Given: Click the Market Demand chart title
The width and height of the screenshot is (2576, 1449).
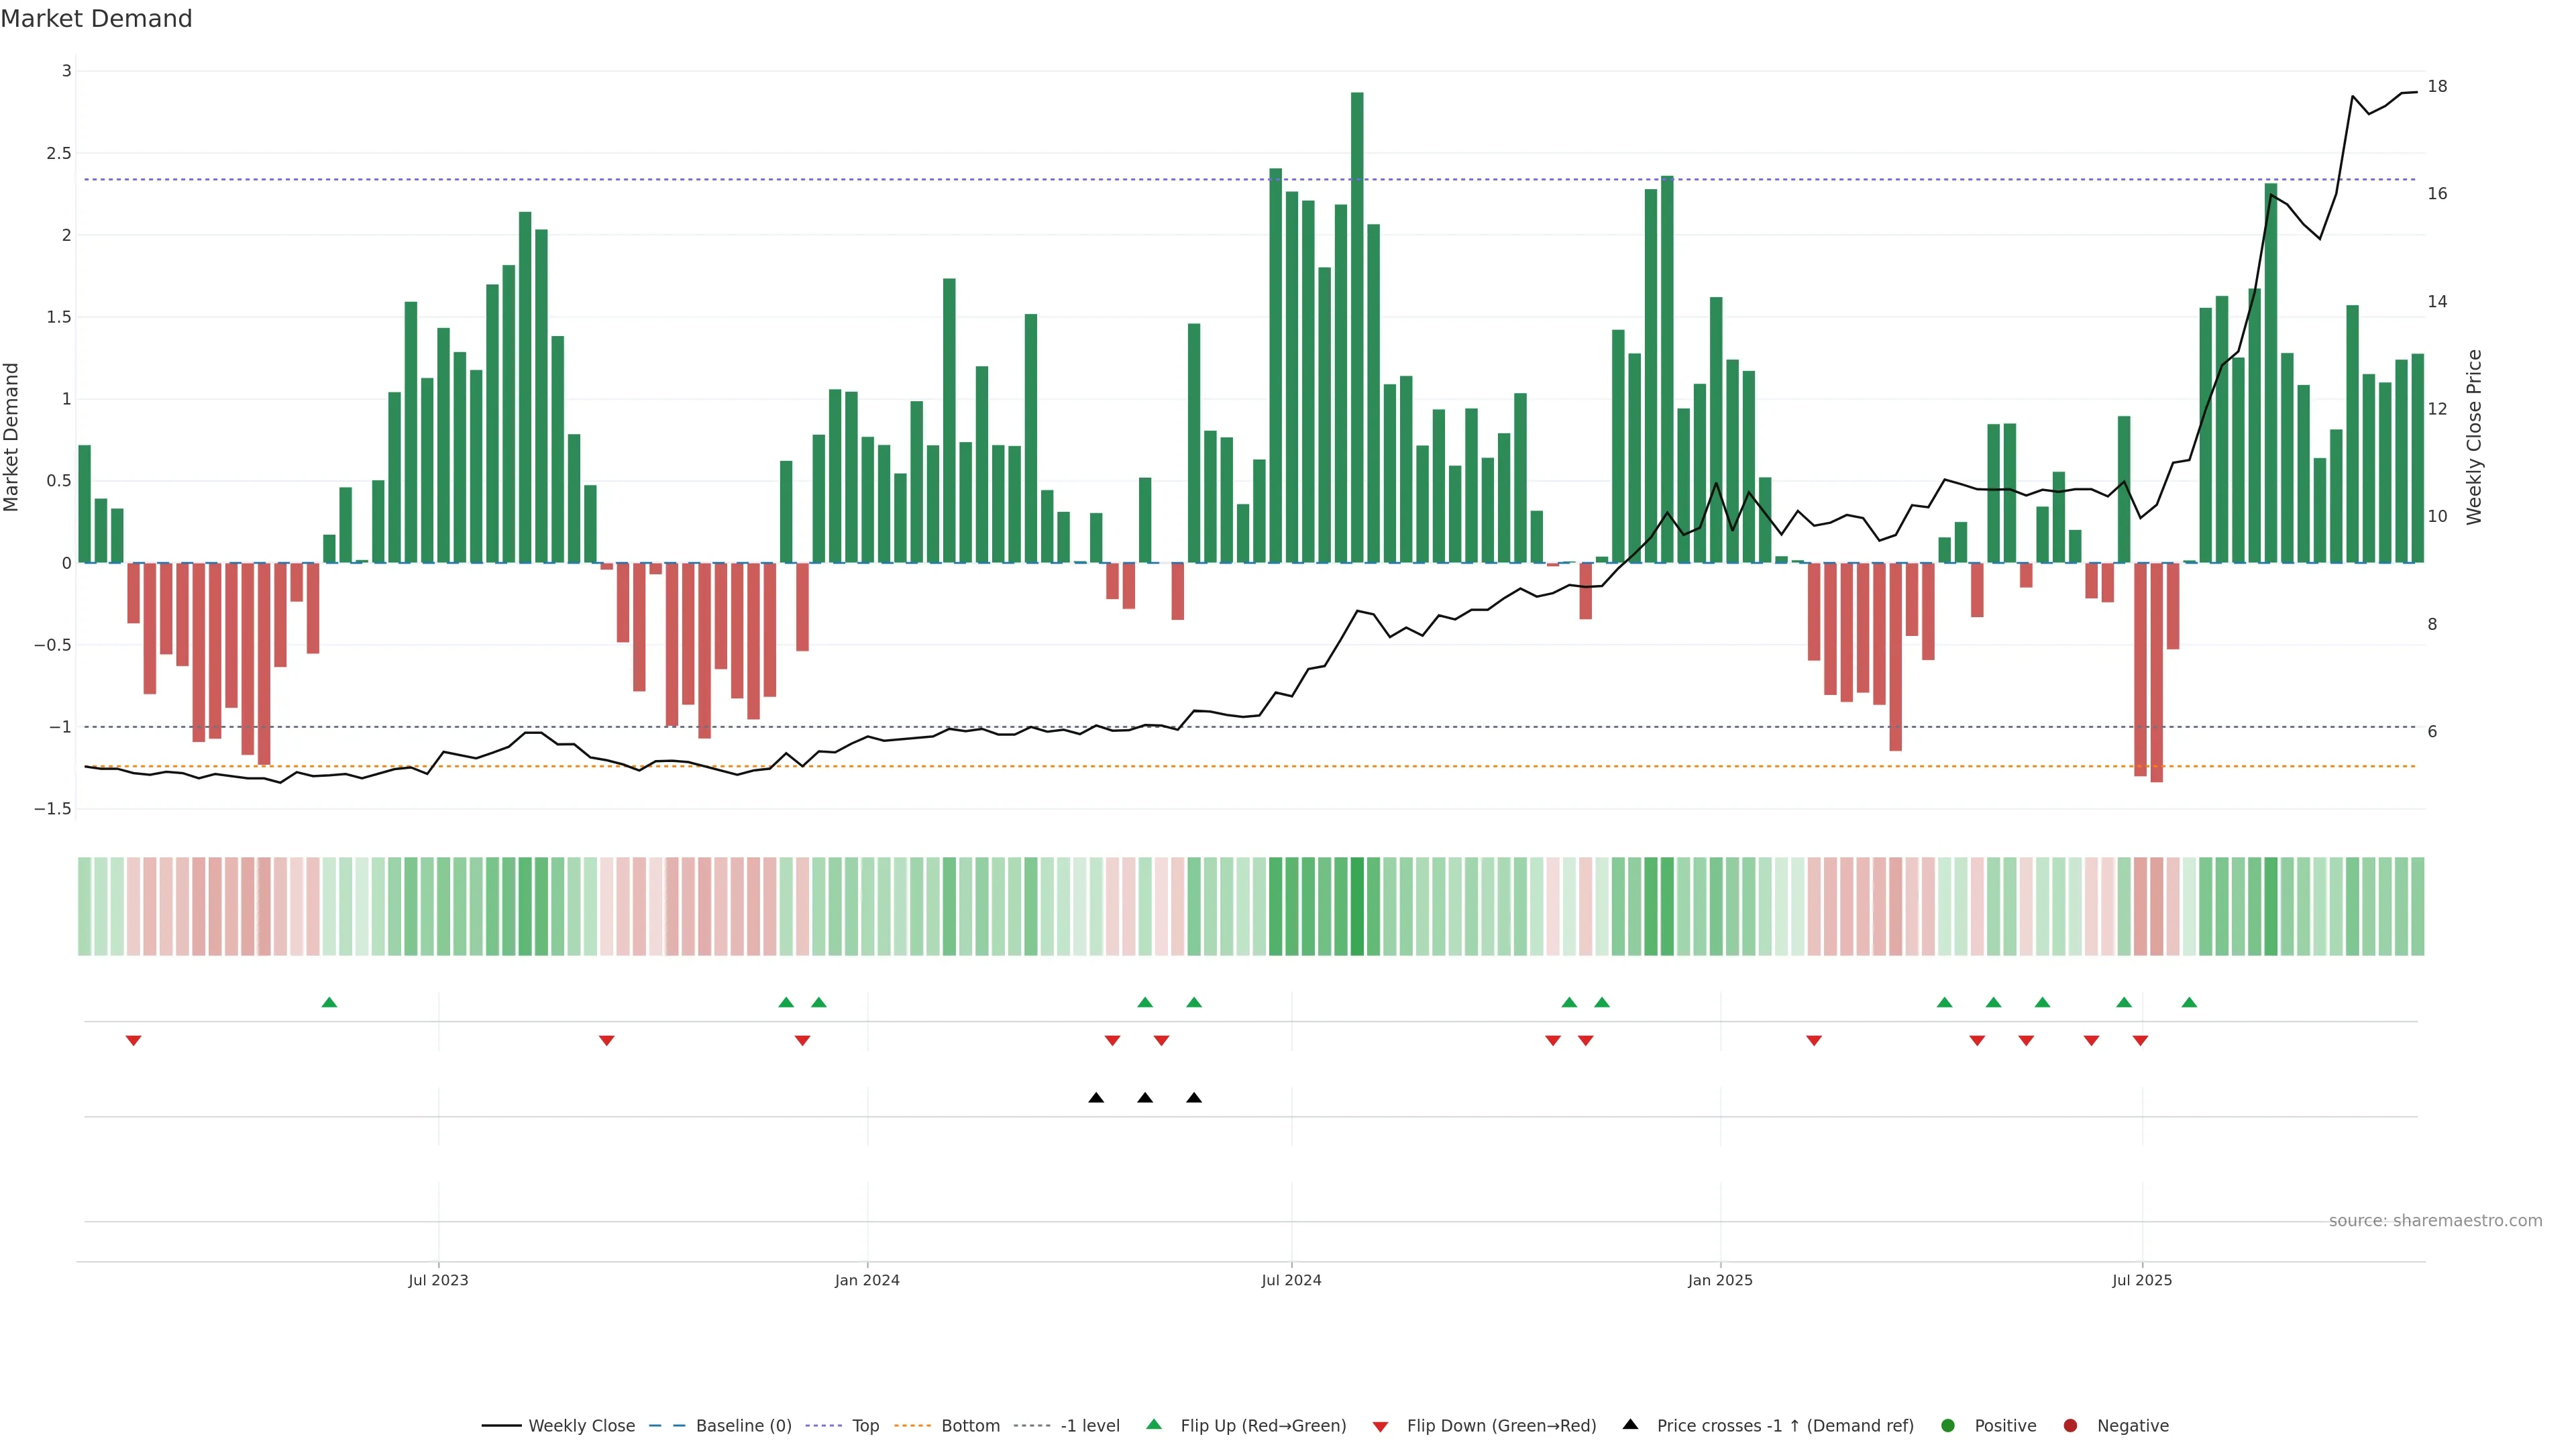Looking at the screenshot, I should point(96,19).
